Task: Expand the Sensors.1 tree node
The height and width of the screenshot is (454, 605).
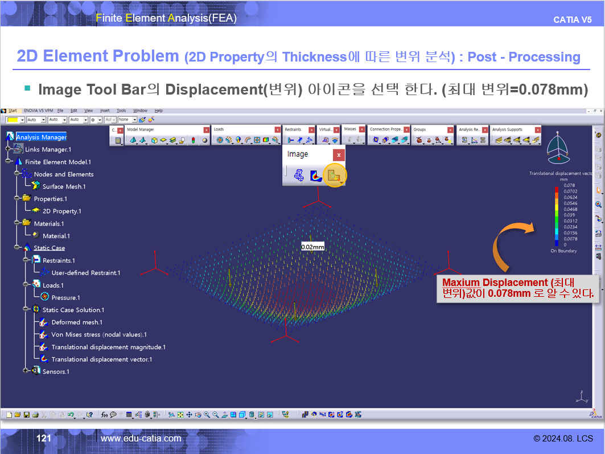Action: [27, 371]
